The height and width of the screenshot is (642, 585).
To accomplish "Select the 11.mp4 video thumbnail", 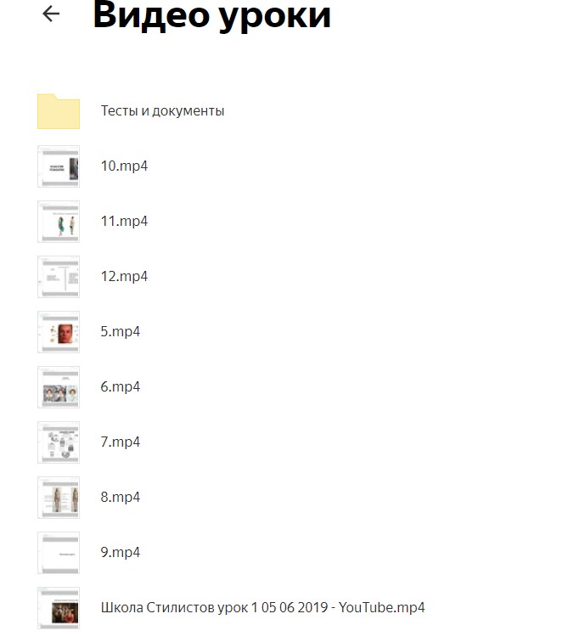I will [x=59, y=222].
